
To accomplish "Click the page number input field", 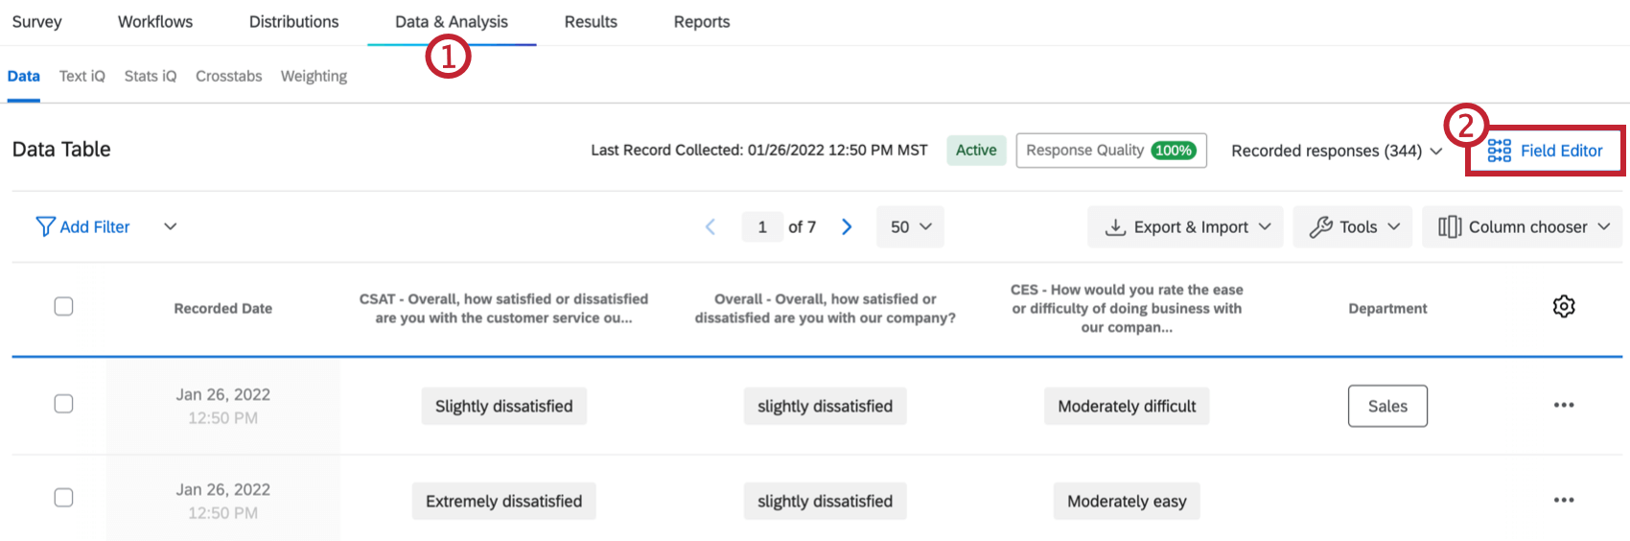I will 762,226.
